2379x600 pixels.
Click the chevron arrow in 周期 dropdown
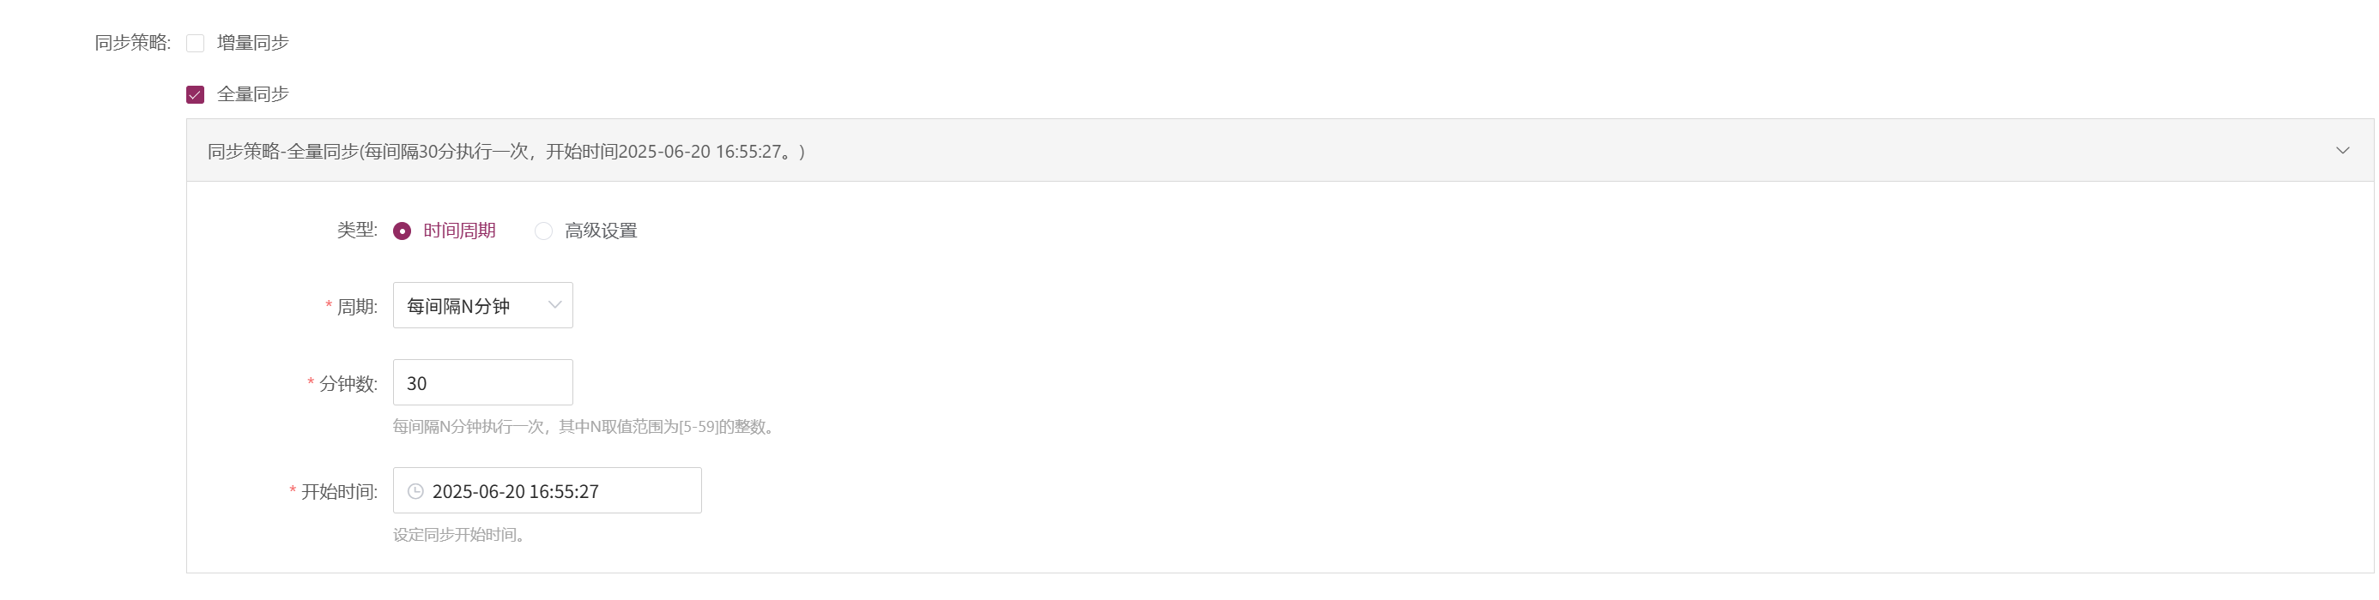point(554,305)
